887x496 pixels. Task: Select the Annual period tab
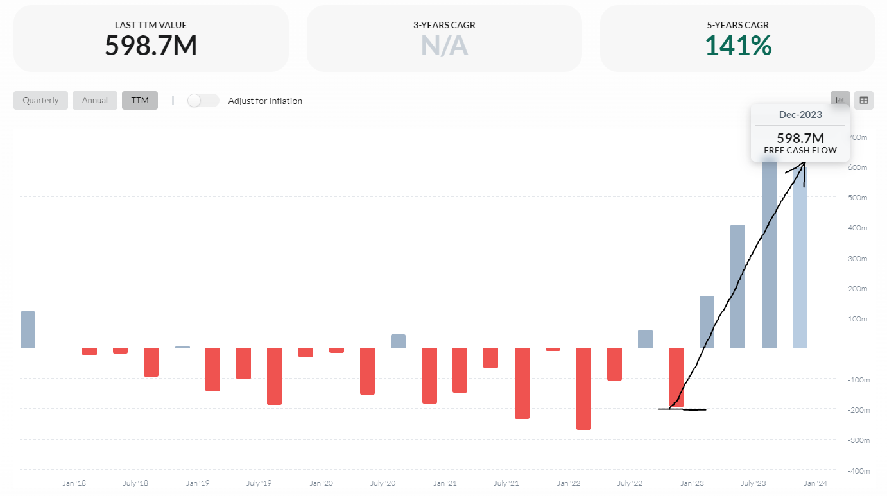pos(95,101)
